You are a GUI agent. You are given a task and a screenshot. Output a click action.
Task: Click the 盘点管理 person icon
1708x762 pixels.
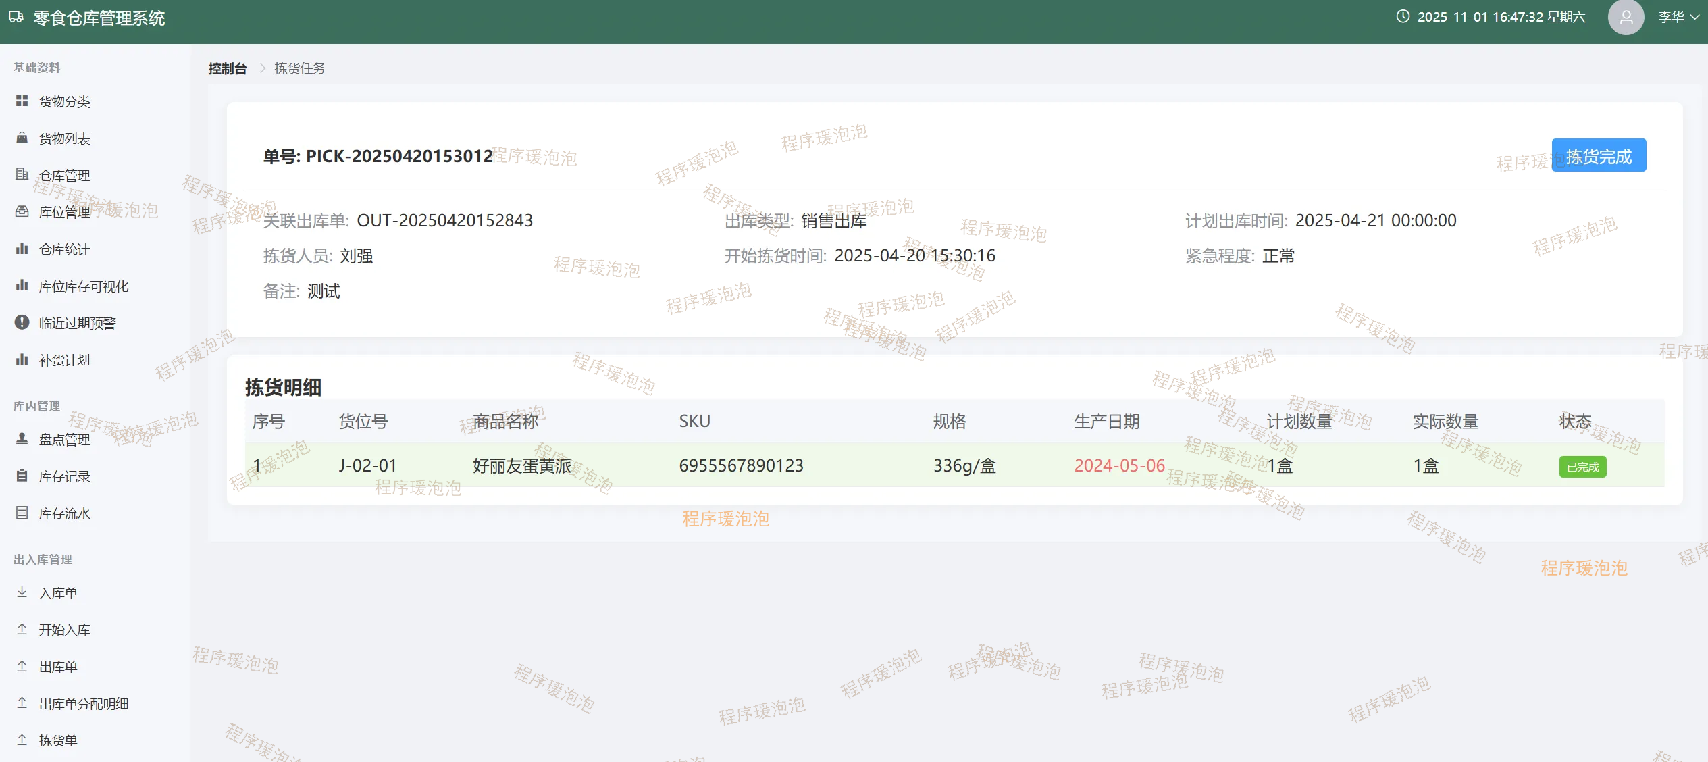click(22, 438)
